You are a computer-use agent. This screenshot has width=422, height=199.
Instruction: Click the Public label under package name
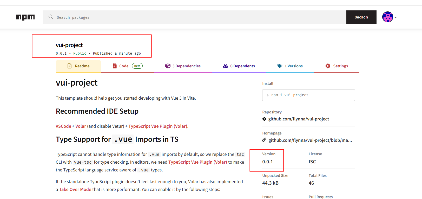[x=80, y=53]
